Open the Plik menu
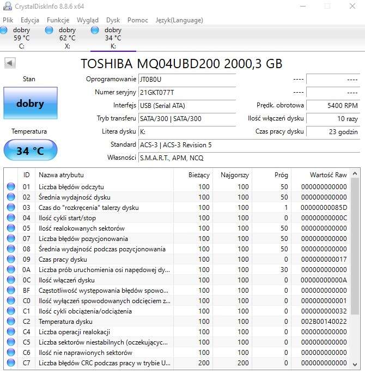 pos(8,20)
